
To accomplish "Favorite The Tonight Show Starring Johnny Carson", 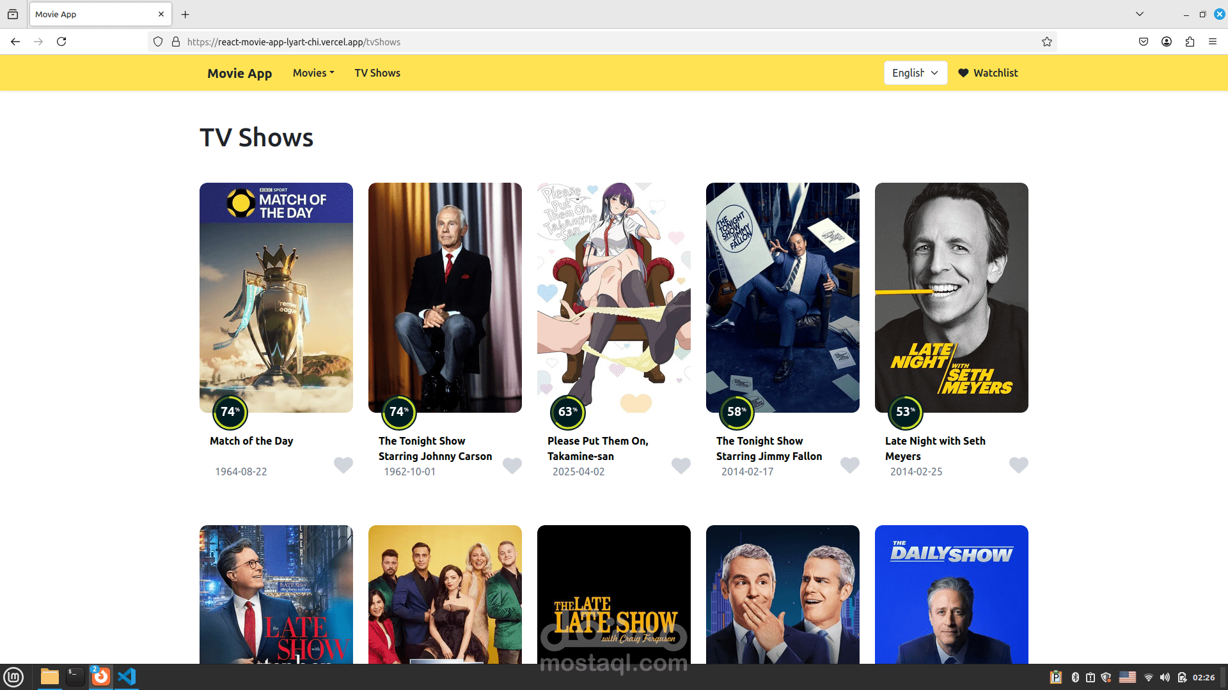I will 512,465.
